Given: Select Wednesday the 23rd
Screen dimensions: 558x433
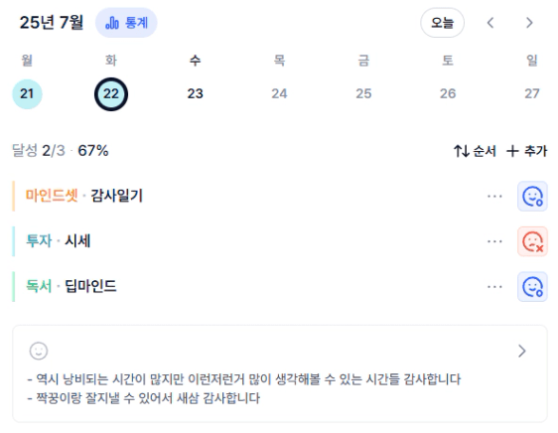Looking at the screenshot, I should (x=195, y=94).
